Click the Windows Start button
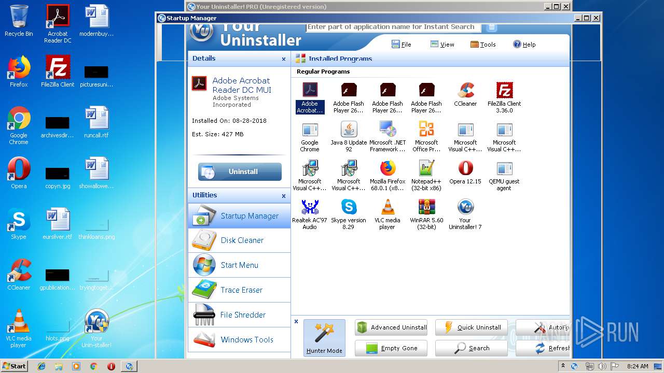The width and height of the screenshot is (664, 373). click(14, 366)
